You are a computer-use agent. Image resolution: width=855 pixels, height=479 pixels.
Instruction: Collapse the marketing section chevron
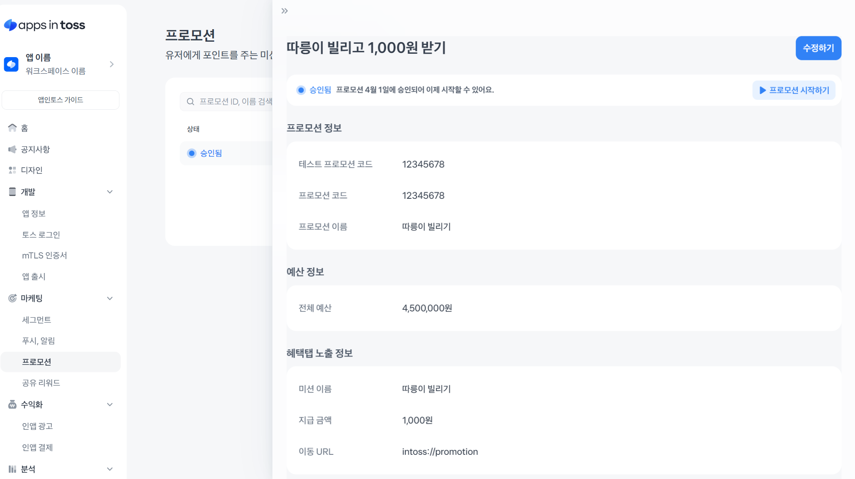click(x=110, y=298)
